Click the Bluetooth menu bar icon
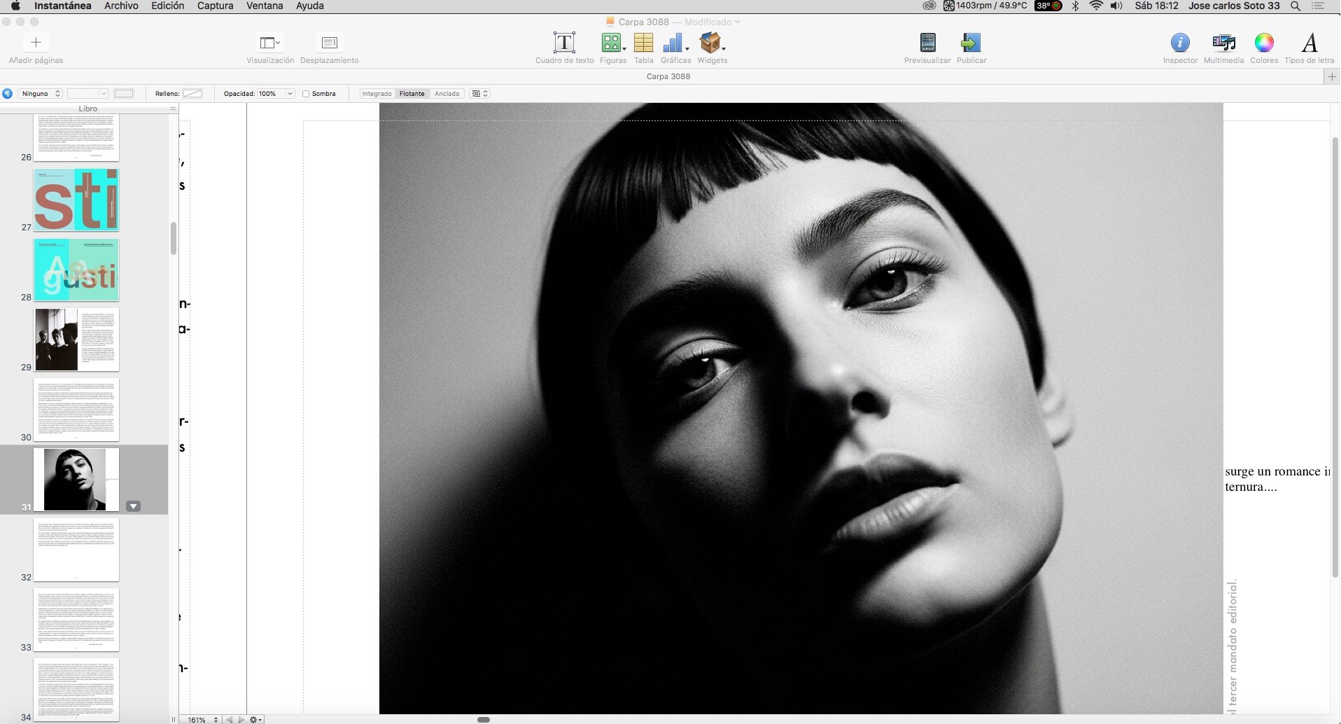This screenshot has width=1341, height=724. pos(1076,6)
